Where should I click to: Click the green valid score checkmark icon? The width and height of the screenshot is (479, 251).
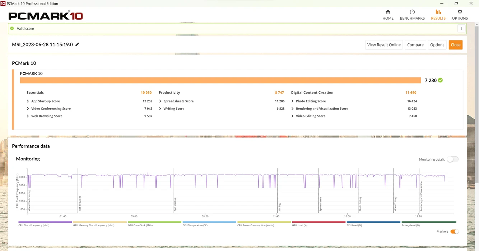point(12,28)
